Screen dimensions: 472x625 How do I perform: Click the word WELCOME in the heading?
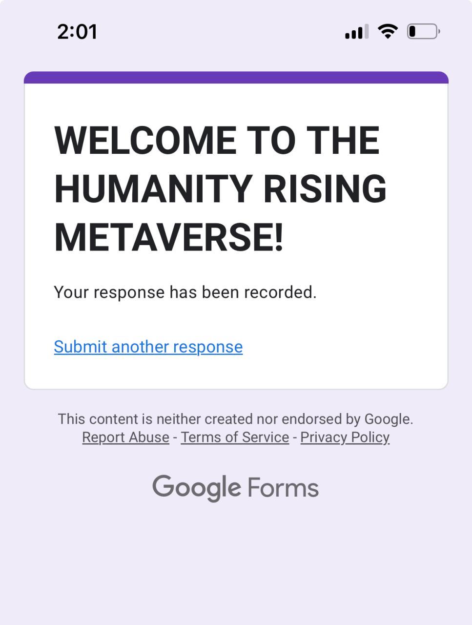click(145, 141)
